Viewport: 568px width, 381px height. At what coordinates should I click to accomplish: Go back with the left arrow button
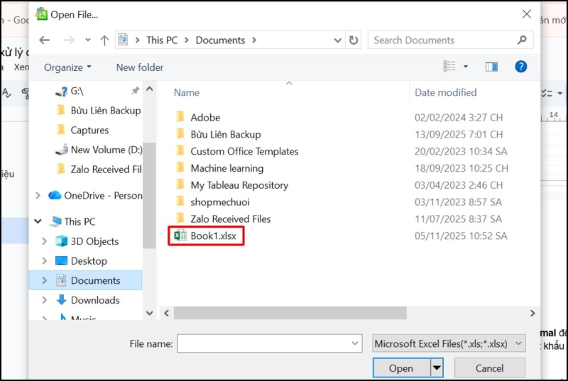44,40
